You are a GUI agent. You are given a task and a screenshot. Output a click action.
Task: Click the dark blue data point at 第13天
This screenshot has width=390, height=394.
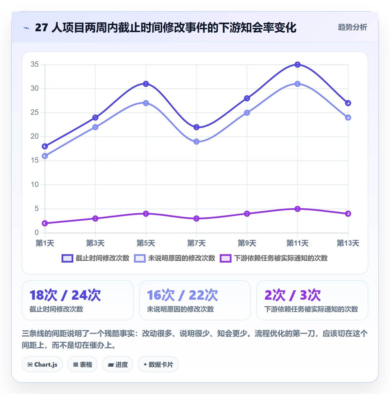pos(348,103)
